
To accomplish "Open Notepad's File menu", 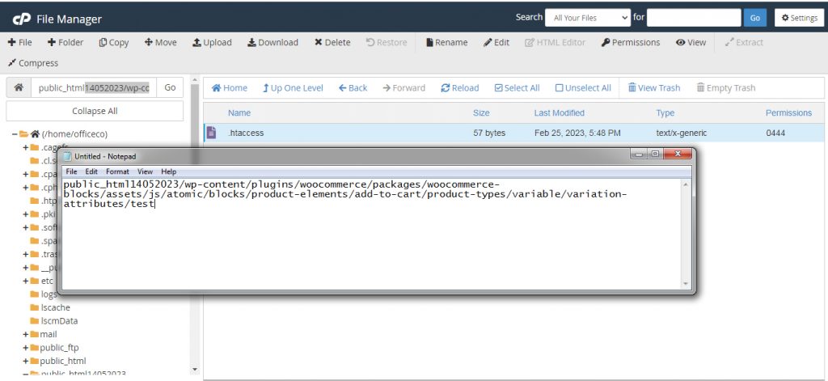I will (x=71, y=171).
